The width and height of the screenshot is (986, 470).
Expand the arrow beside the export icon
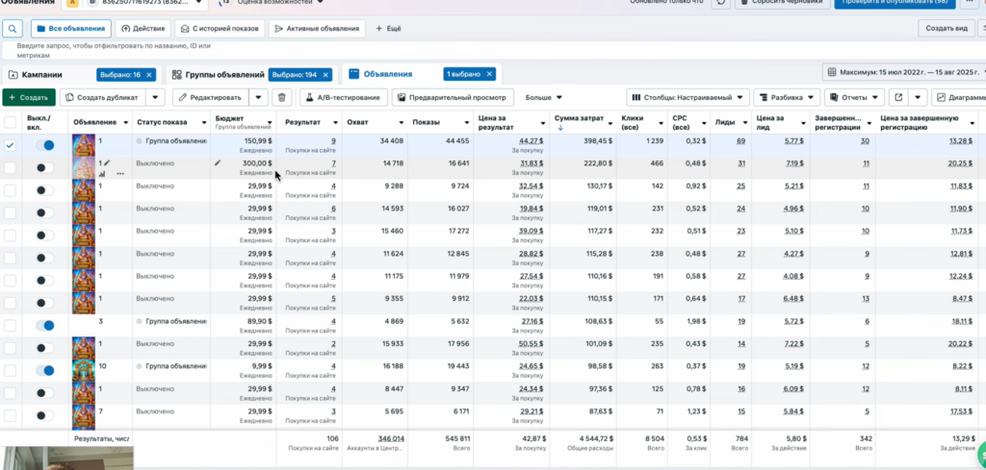pos(918,97)
